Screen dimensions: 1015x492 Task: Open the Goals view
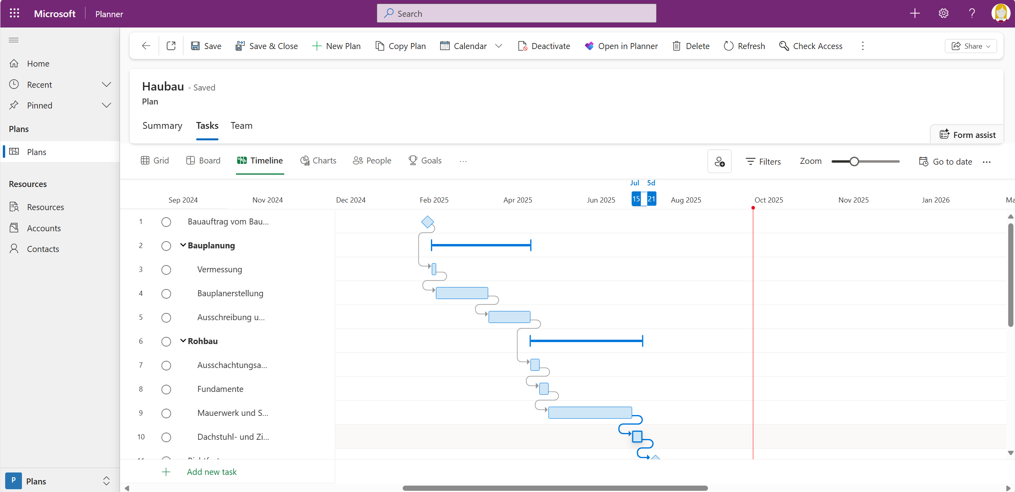point(425,160)
